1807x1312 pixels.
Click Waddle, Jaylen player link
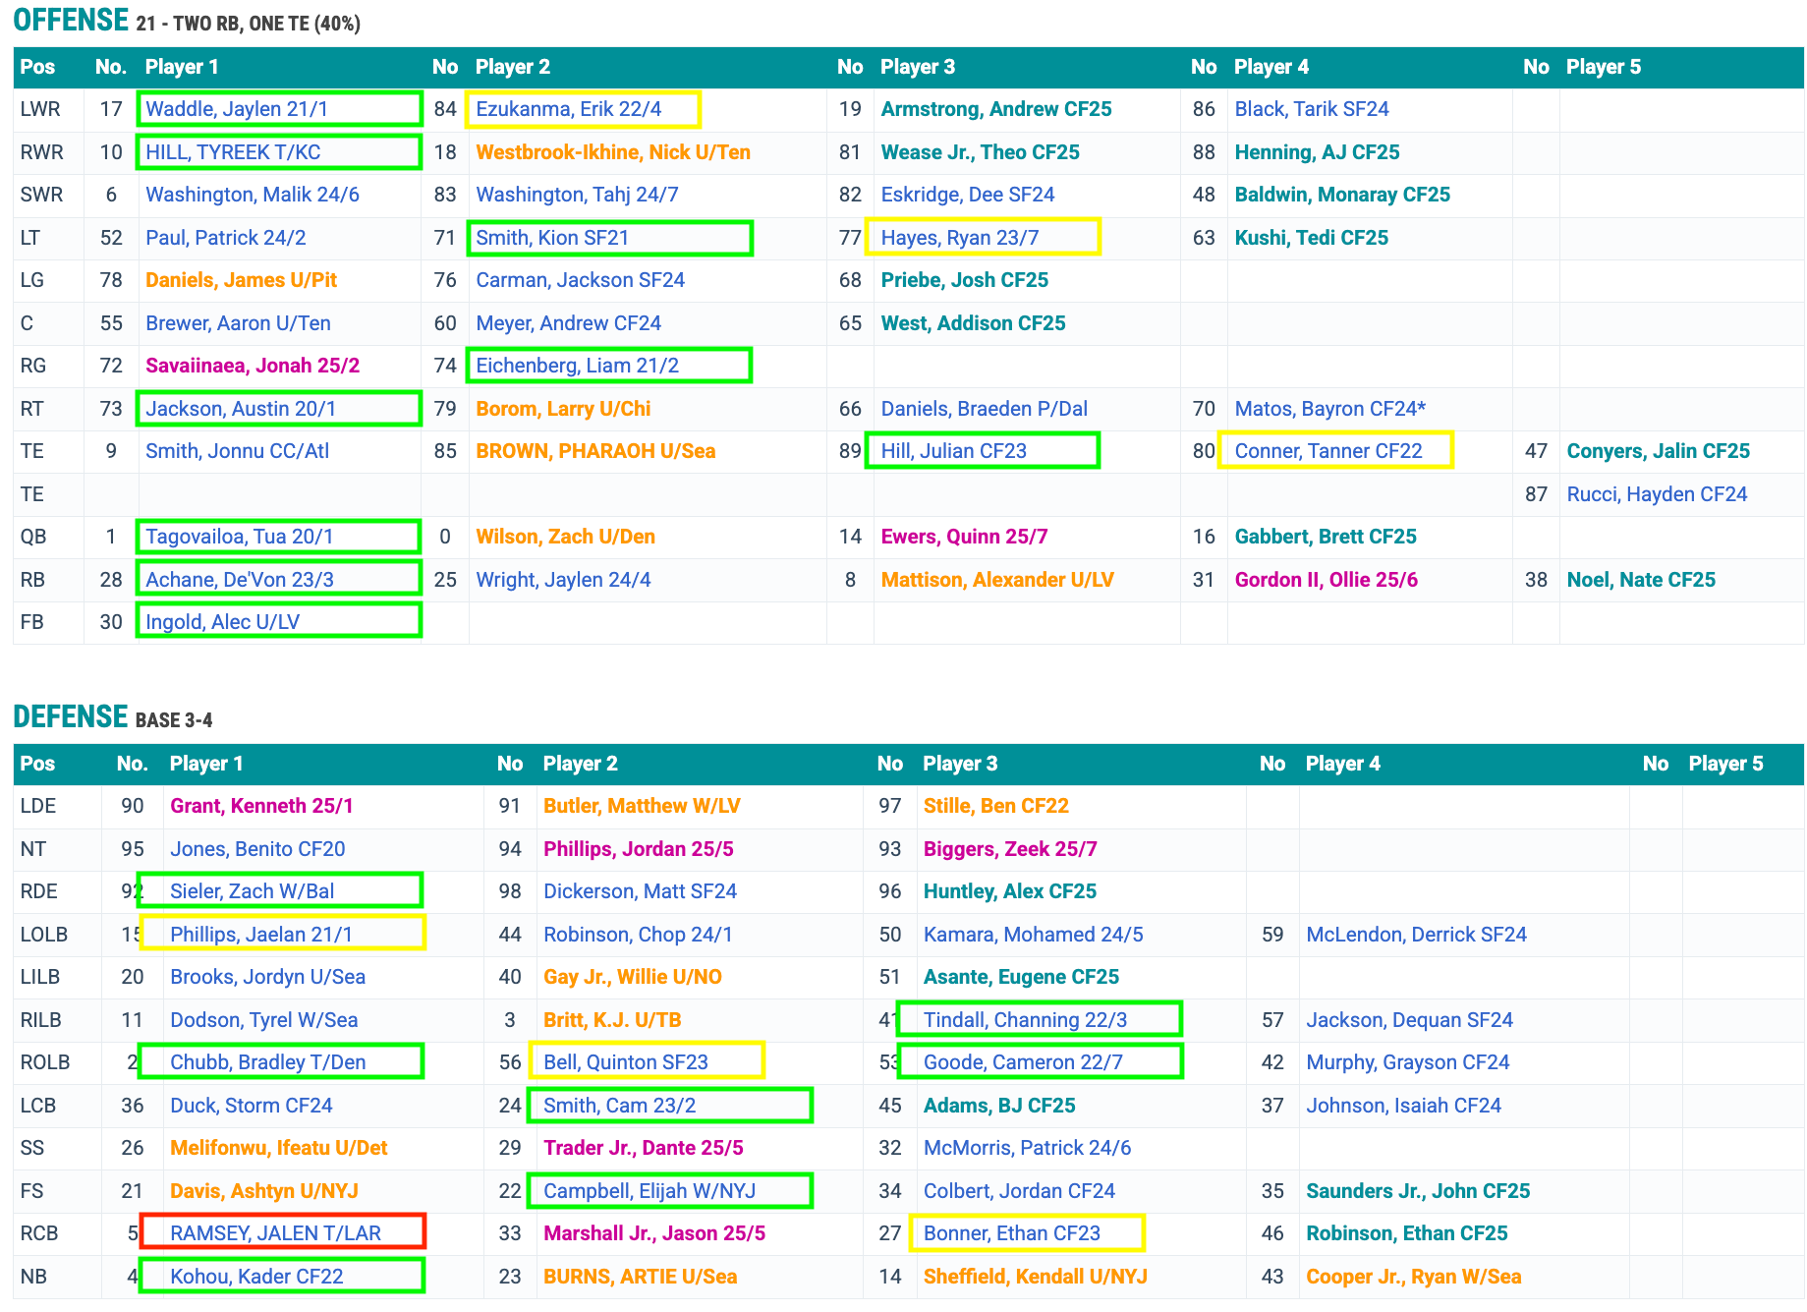pyautogui.click(x=237, y=109)
